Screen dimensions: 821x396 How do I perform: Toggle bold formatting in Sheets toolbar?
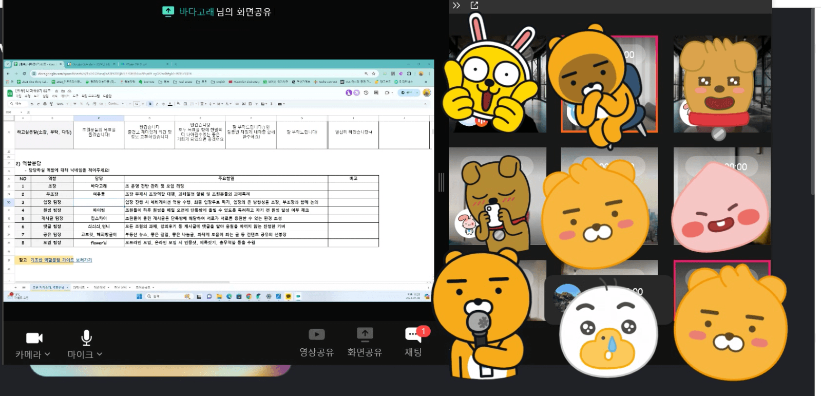coord(150,104)
